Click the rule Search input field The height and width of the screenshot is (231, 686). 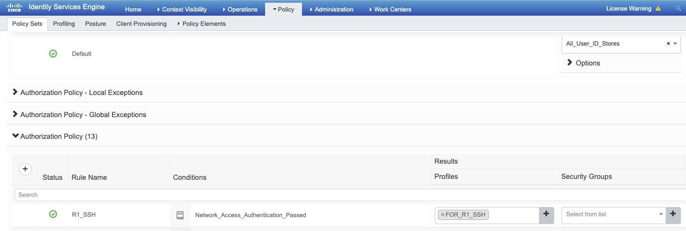pos(323,195)
